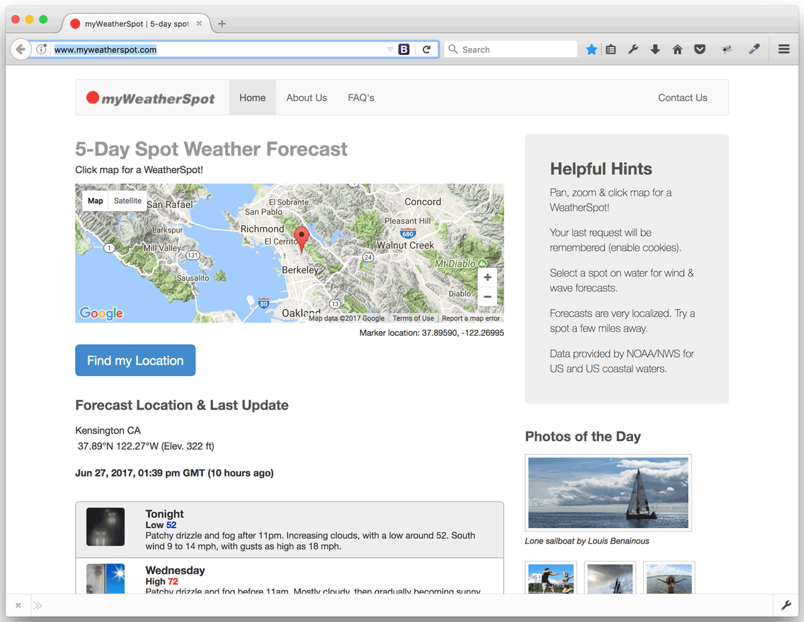Open the hamburger browser menu
The image size is (804, 622).
783,49
